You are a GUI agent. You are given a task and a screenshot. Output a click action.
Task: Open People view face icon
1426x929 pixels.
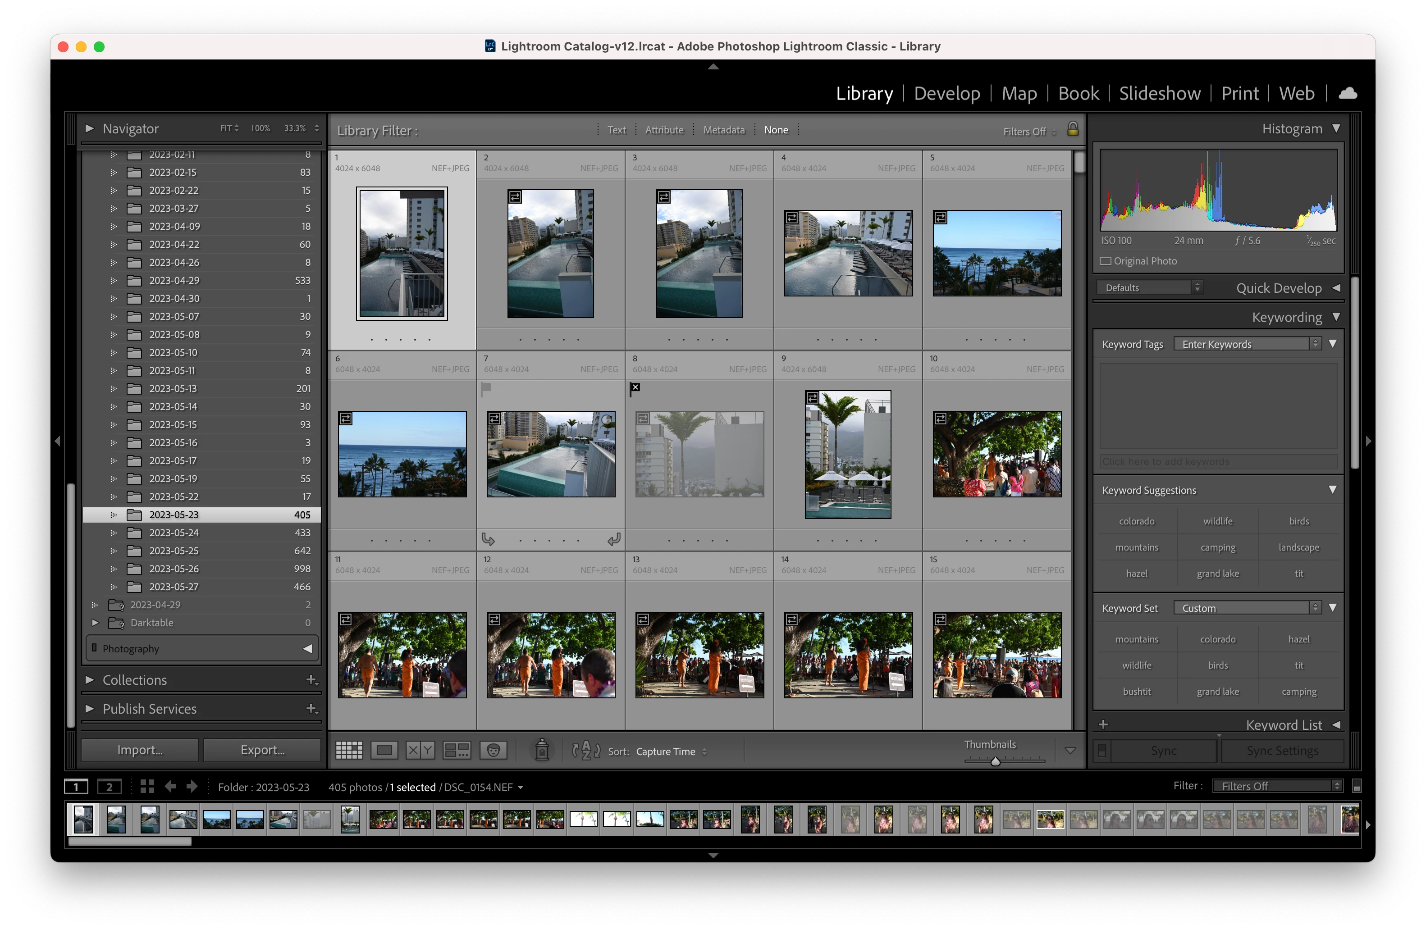pos(493,751)
